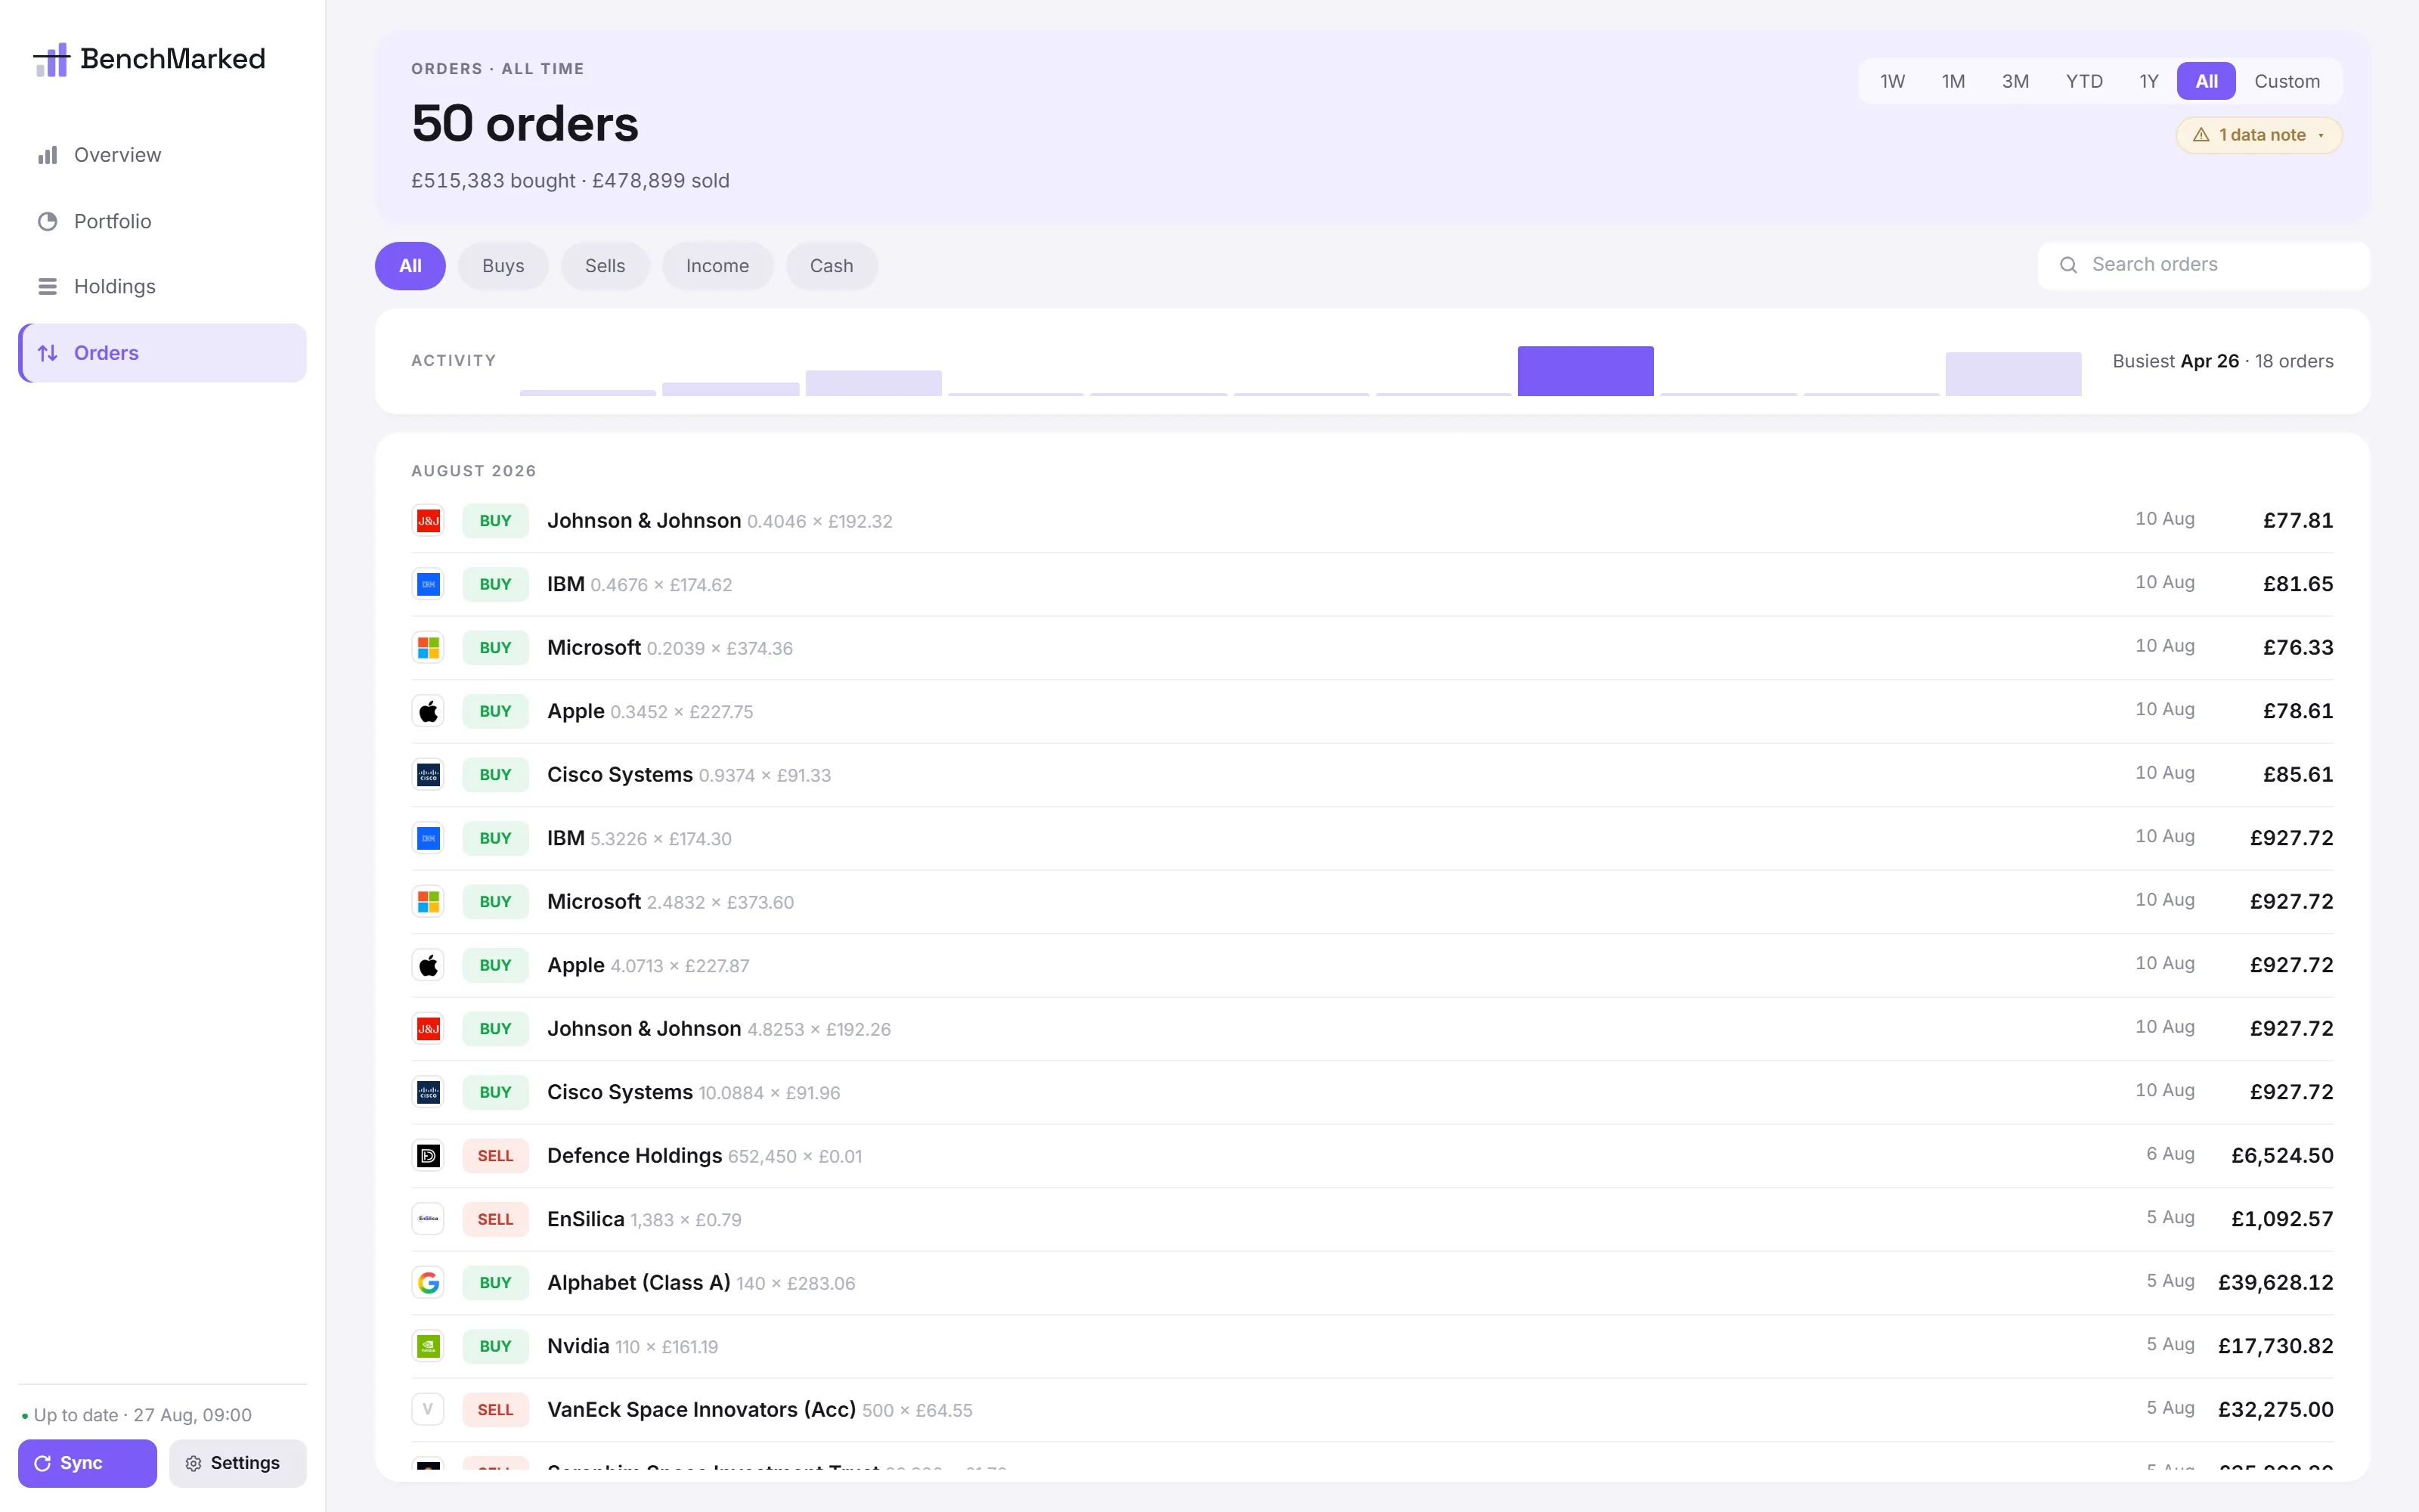Click Cisco logo on the 10.0884 share order
This screenshot has height=1512, width=2419.
click(428, 1092)
